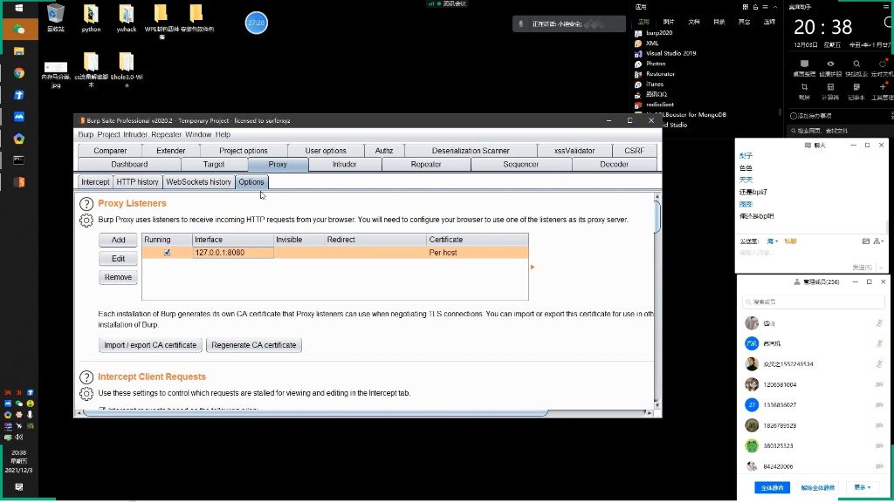Open Google Chrome from the taskbar
The height and width of the screenshot is (502, 894).
tap(19, 73)
